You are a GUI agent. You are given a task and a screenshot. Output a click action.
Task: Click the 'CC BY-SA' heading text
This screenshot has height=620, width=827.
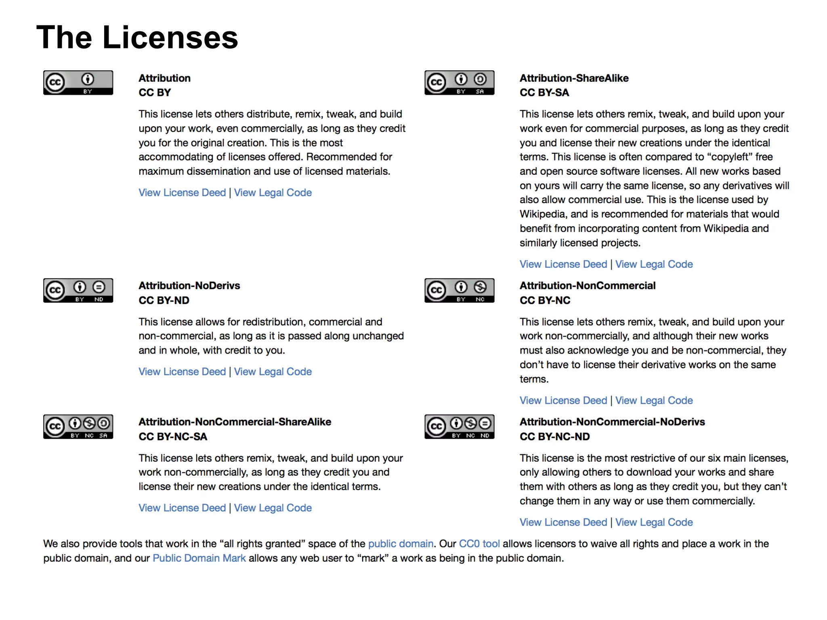tap(544, 92)
